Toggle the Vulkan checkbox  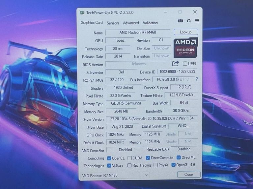109,165
